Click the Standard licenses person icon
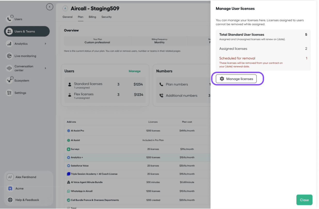319x209 pixels. (70, 84)
